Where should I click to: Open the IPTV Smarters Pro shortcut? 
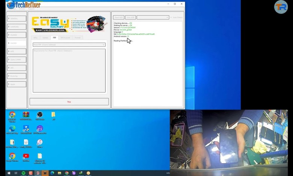pyautogui.click(x=40, y=129)
